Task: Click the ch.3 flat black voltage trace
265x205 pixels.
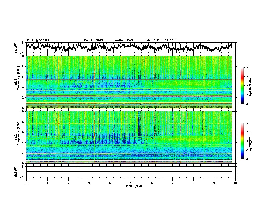Action: [x=129, y=172]
